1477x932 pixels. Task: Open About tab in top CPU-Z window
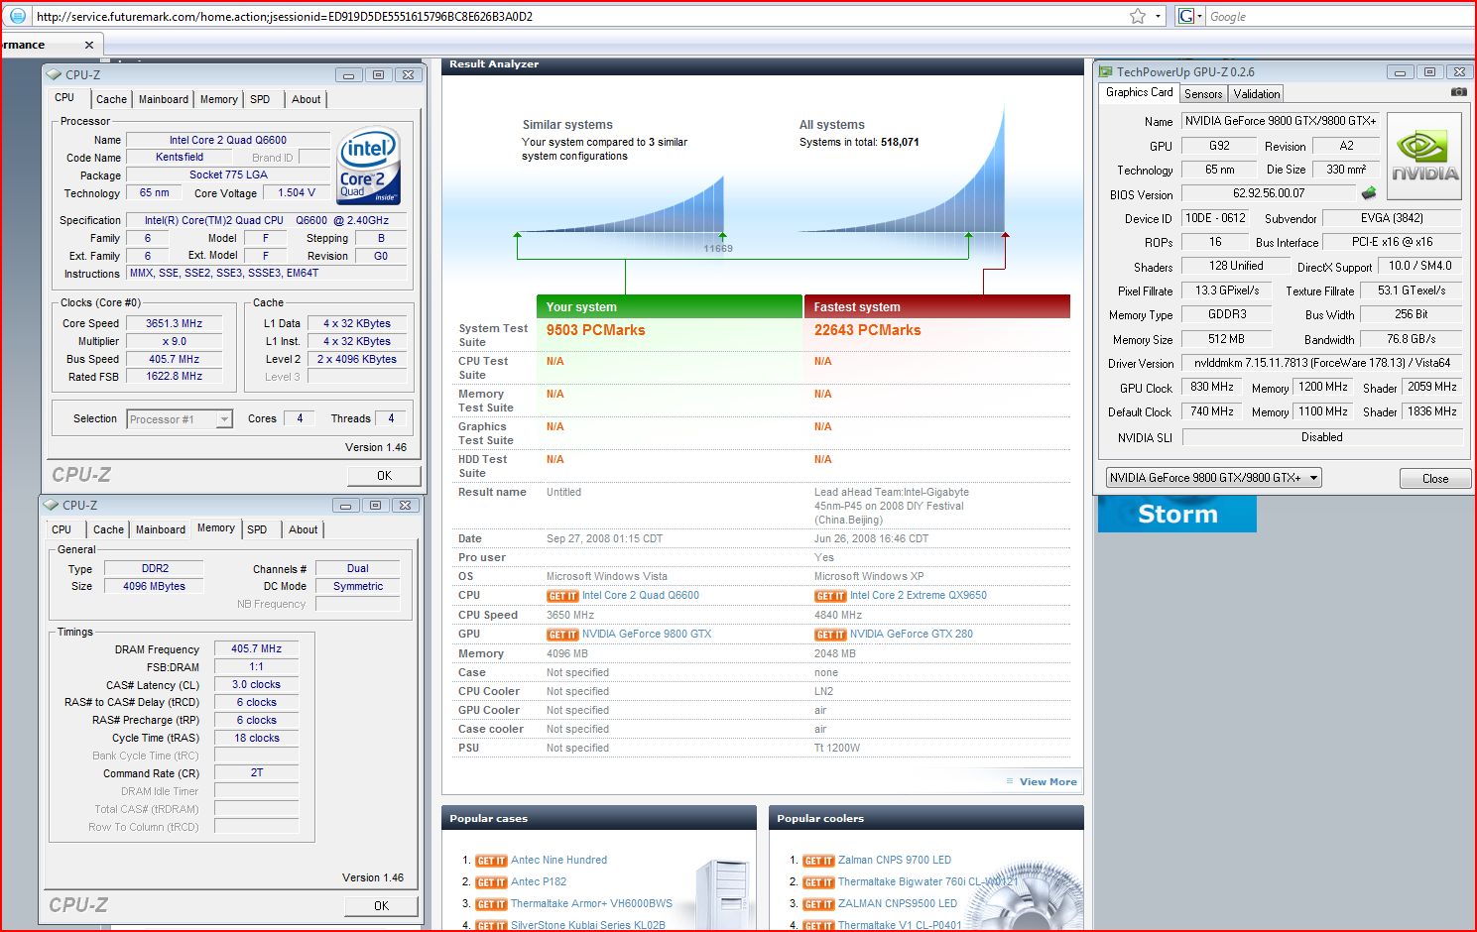click(306, 99)
